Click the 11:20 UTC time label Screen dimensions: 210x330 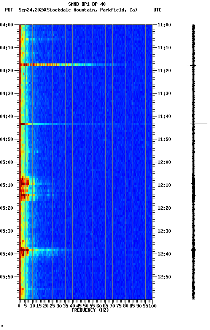tap(164, 71)
